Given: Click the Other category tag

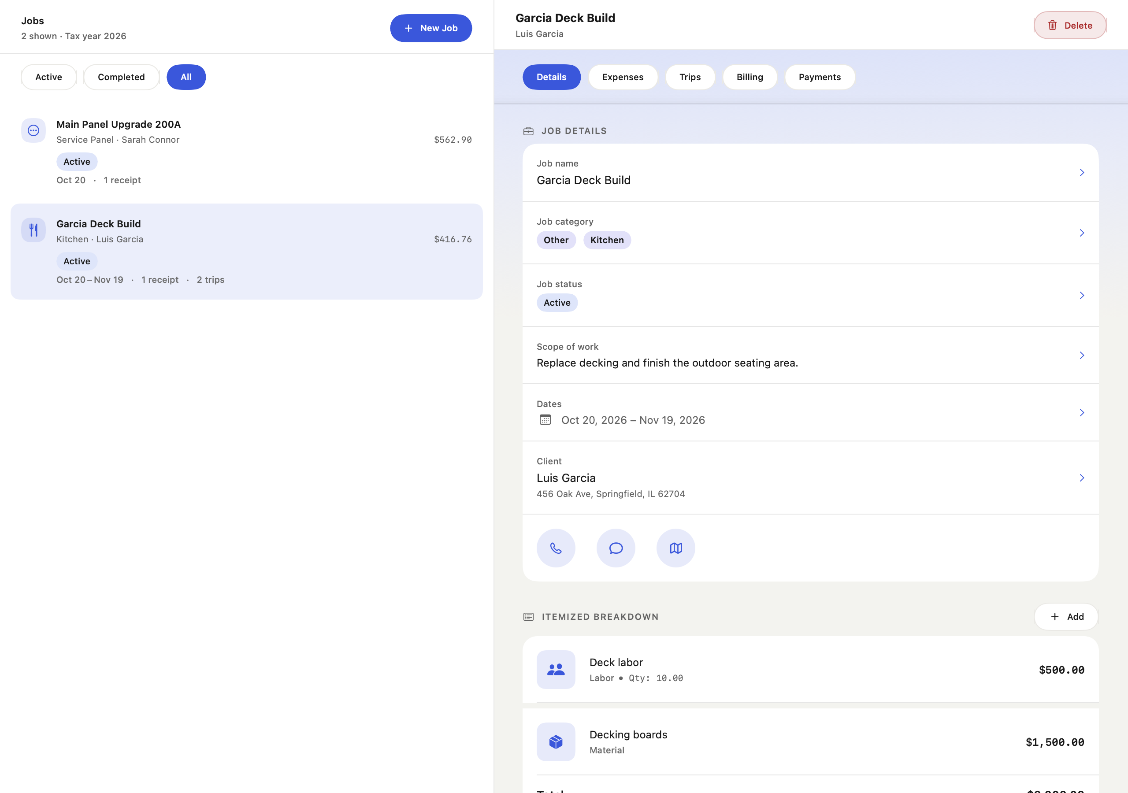Looking at the screenshot, I should point(556,240).
